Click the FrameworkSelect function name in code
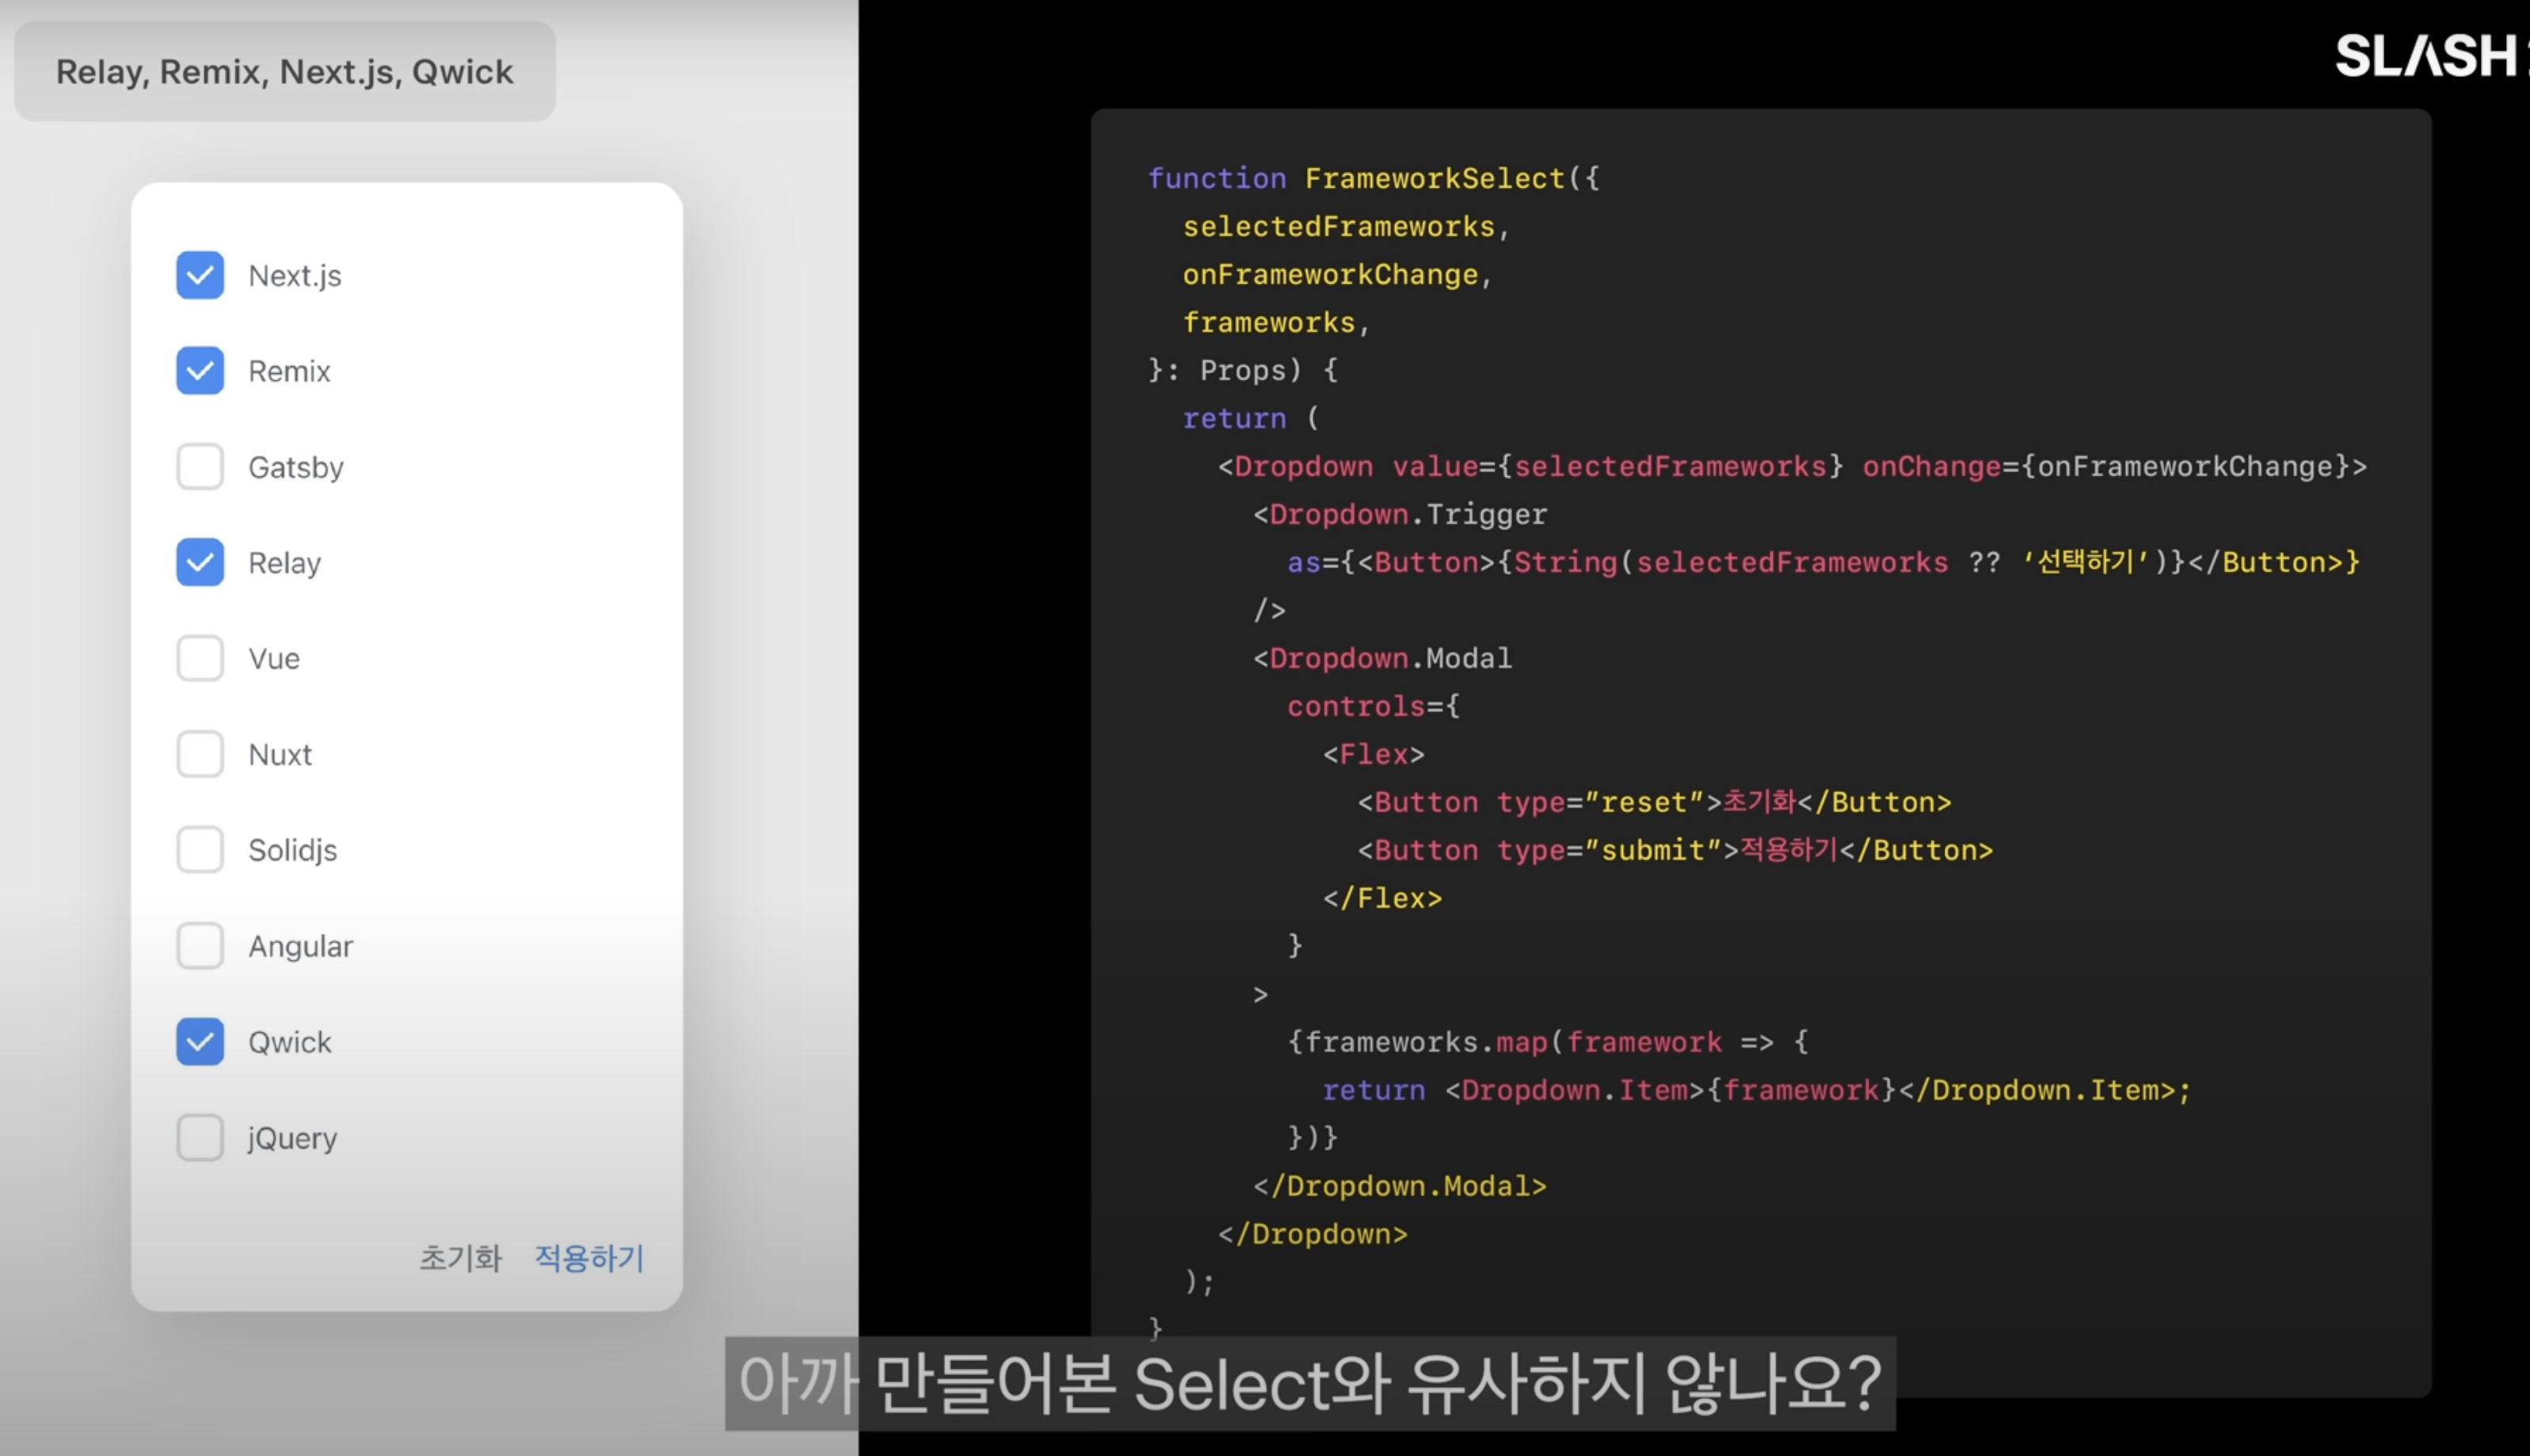This screenshot has height=1456, width=2530. coord(1435,179)
